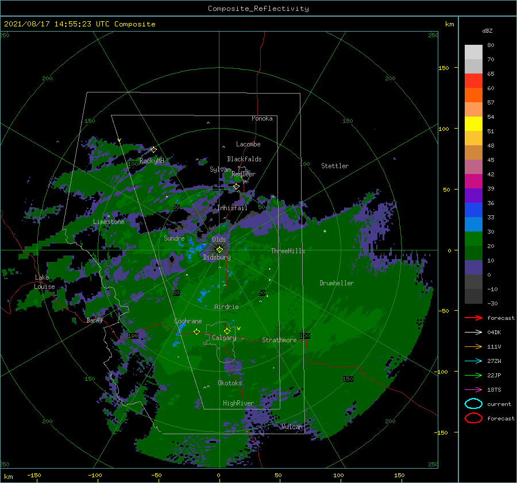The height and width of the screenshot is (483, 517).
Task: Click the yellow radar site diamond below Olds
Action: coord(219,250)
